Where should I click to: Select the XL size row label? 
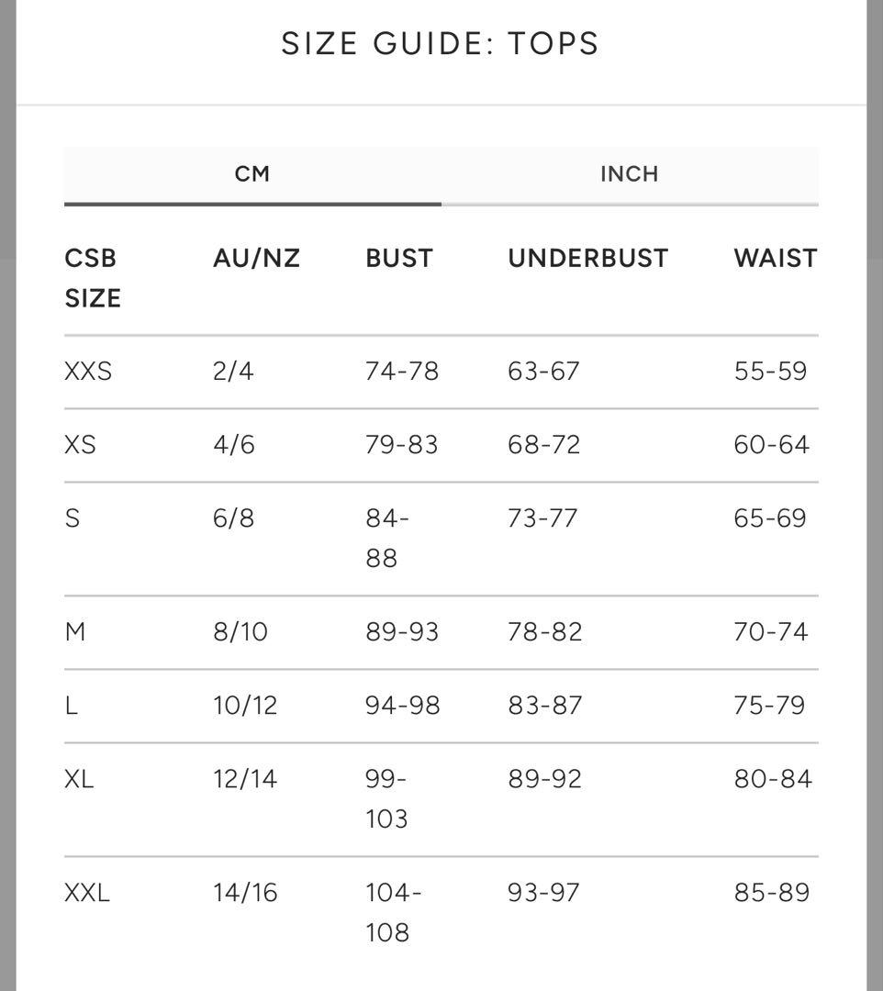tap(79, 779)
